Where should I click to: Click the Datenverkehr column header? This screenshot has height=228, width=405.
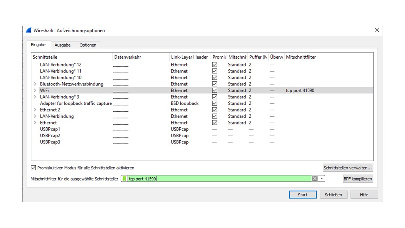click(x=141, y=57)
